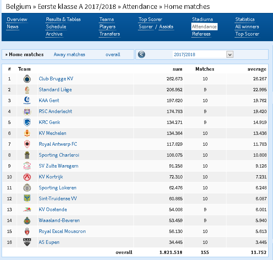Open the Club Brugge KV team link
The width and height of the screenshot is (273, 260).
[56, 79]
